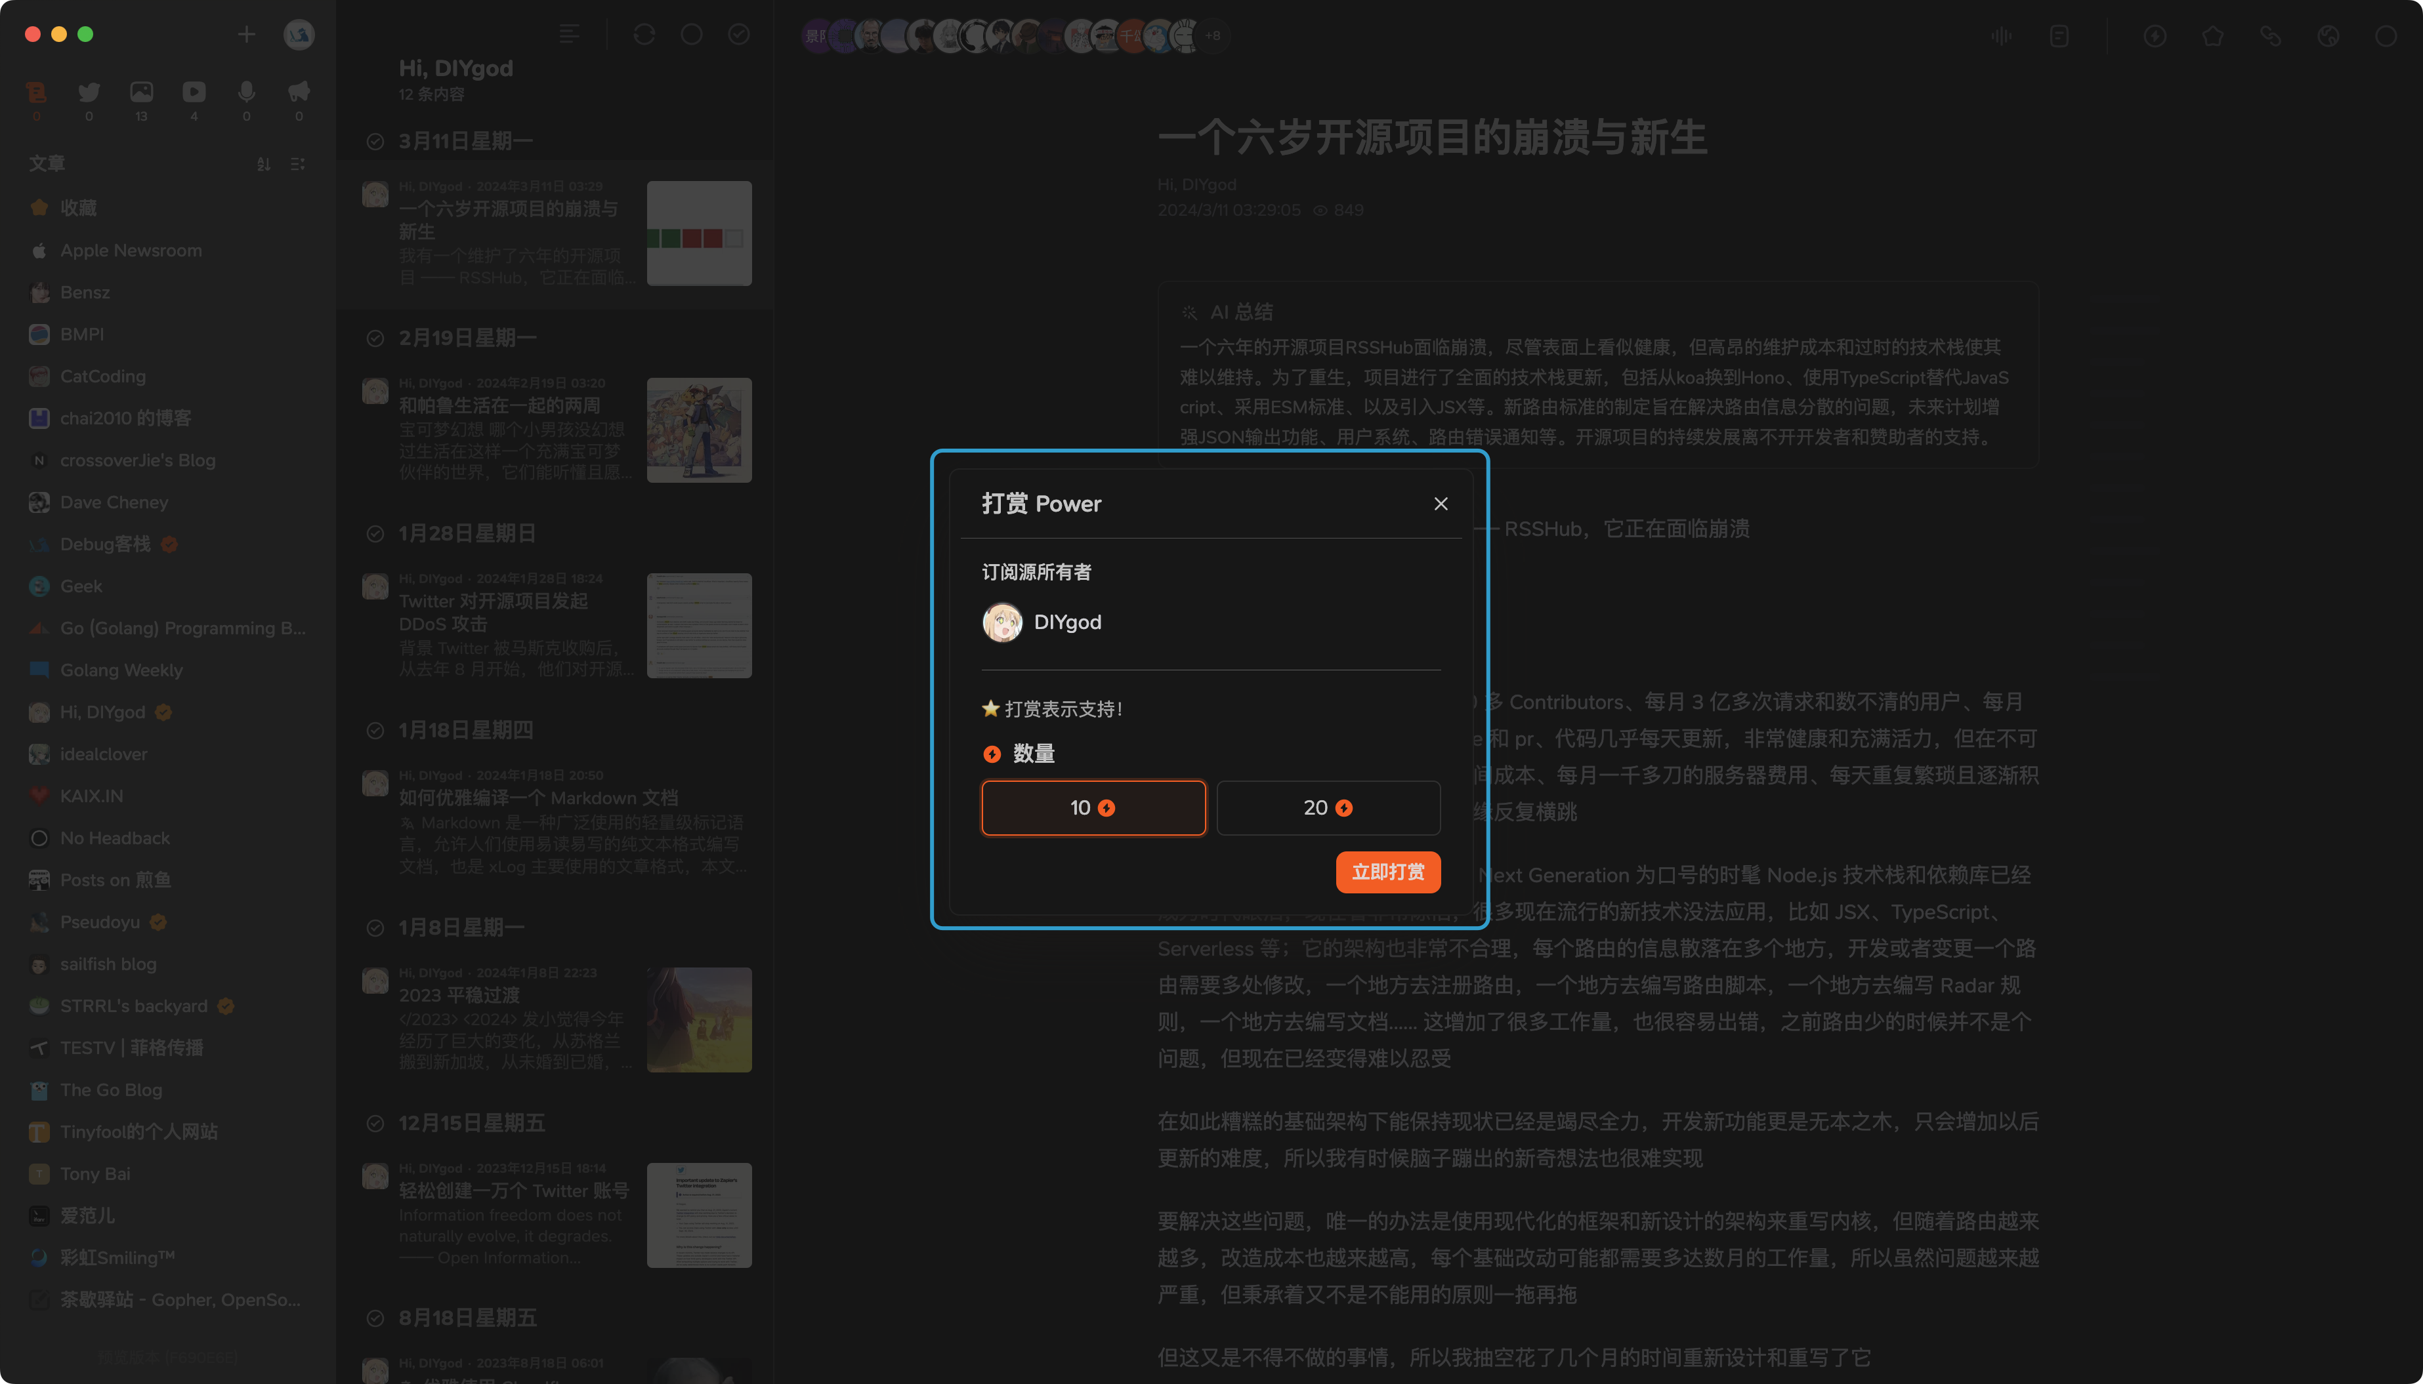Click the sort icon beside 文章 header

tap(263, 165)
